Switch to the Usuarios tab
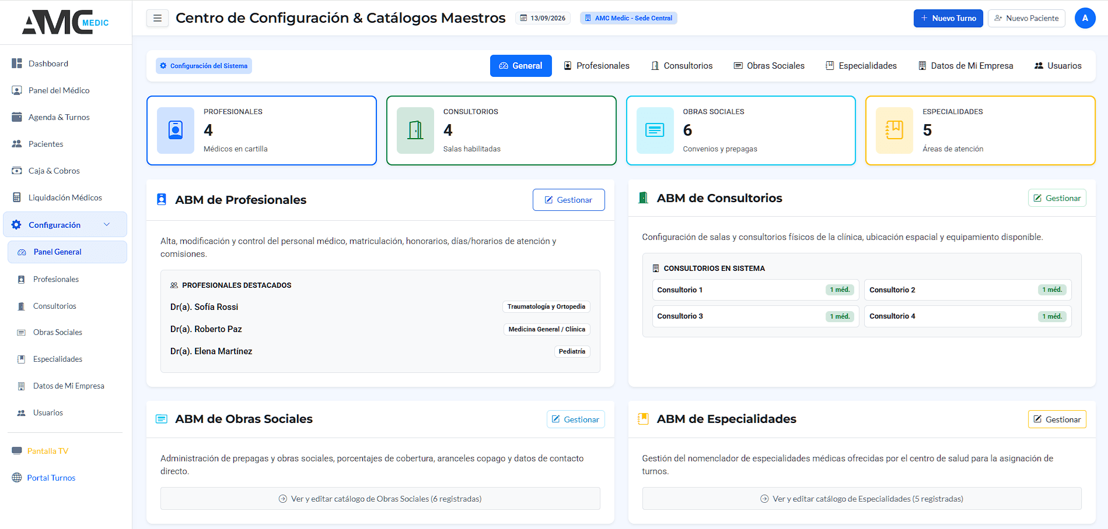1108x529 pixels. [1058, 66]
